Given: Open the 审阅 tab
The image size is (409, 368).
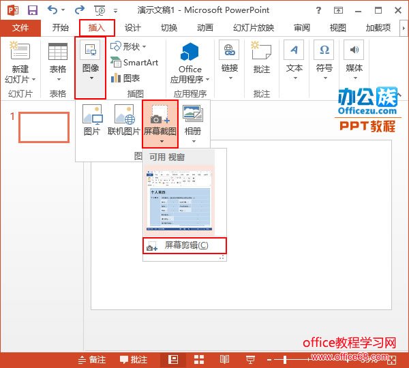Looking at the screenshot, I should pos(302,28).
